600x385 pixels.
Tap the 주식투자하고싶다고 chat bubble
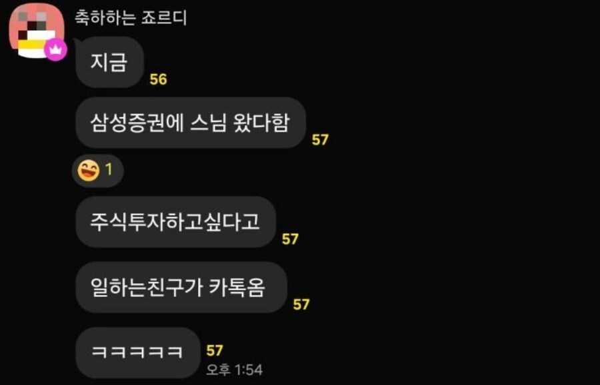pyautogui.click(x=175, y=222)
